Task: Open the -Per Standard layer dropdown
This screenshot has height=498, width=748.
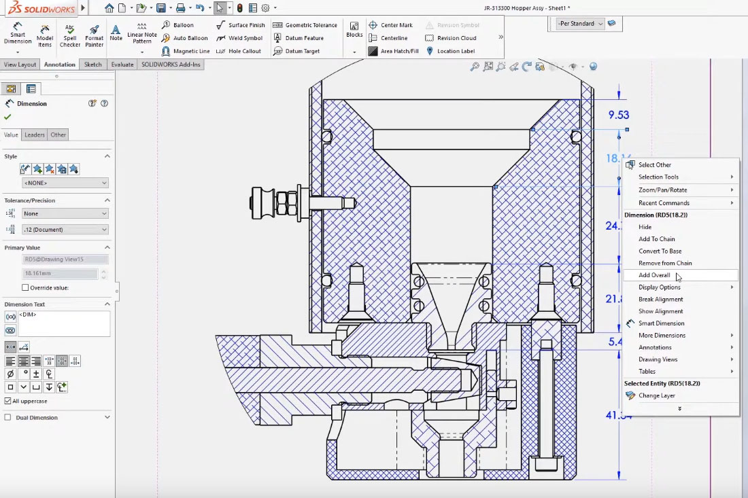Action: (x=581, y=23)
